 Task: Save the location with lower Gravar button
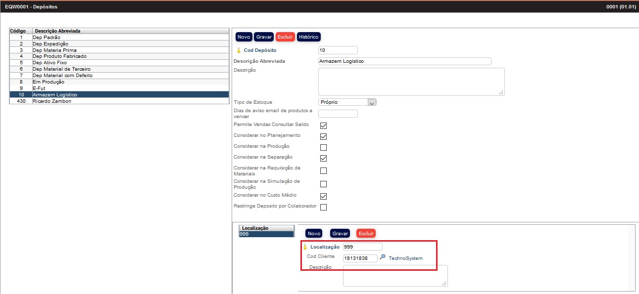pyautogui.click(x=340, y=233)
